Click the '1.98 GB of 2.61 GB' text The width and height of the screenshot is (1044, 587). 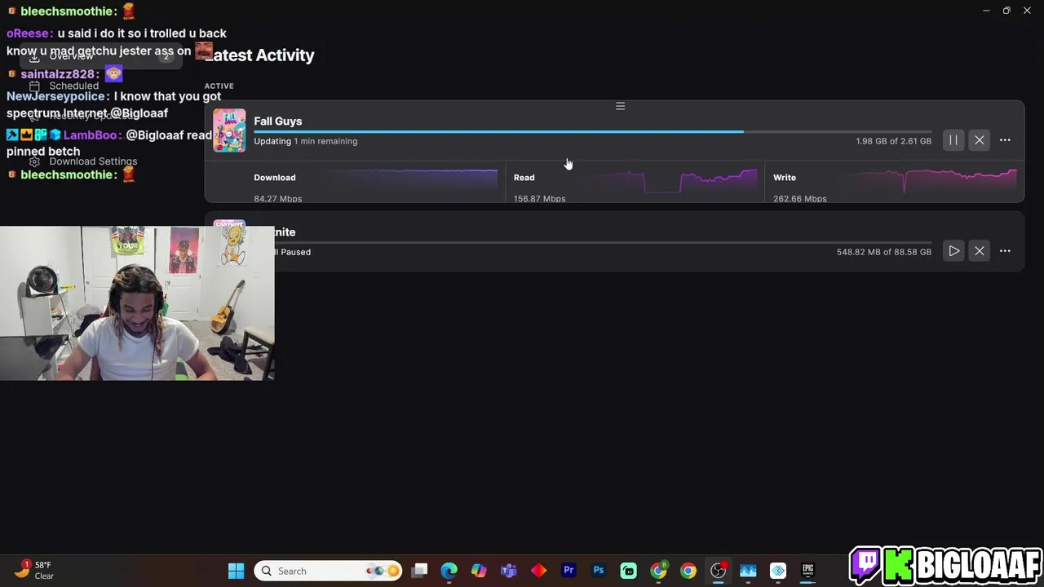[893, 141]
